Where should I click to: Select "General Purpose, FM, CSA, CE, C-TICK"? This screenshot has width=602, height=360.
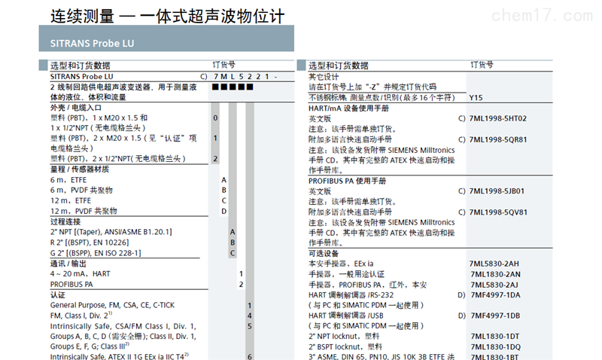tap(112, 305)
